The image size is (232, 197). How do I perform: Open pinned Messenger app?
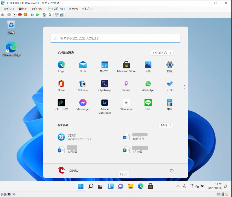point(83,105)
